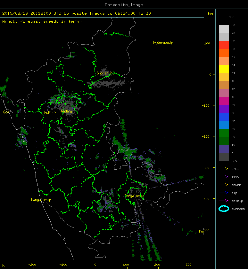Click the purple 111V arrow legend icon
The height and width of the screenshot is (269, 248).
pyautogui.click(x=224, y=177)
